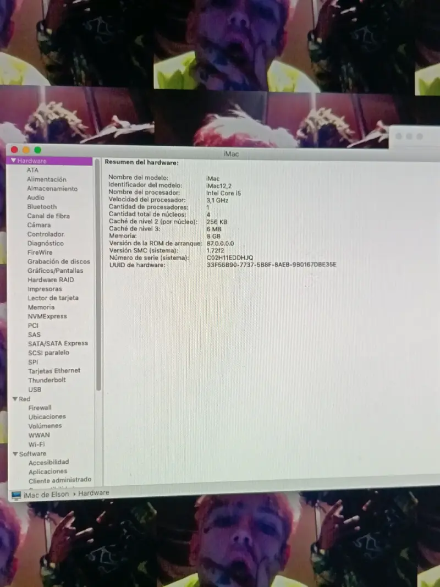Select Lector de tarjeta
Image resolution: width=440 pixels, height=587 pixels.
tap(53, 298)
